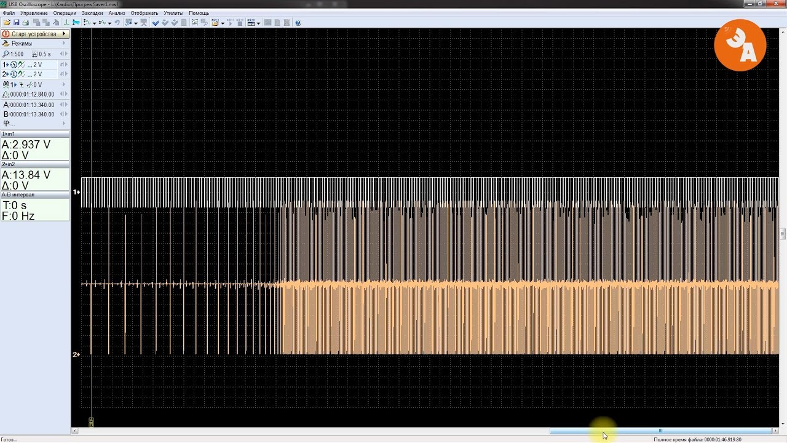
Task: Open the Режимы row
Action: point(35,44)
